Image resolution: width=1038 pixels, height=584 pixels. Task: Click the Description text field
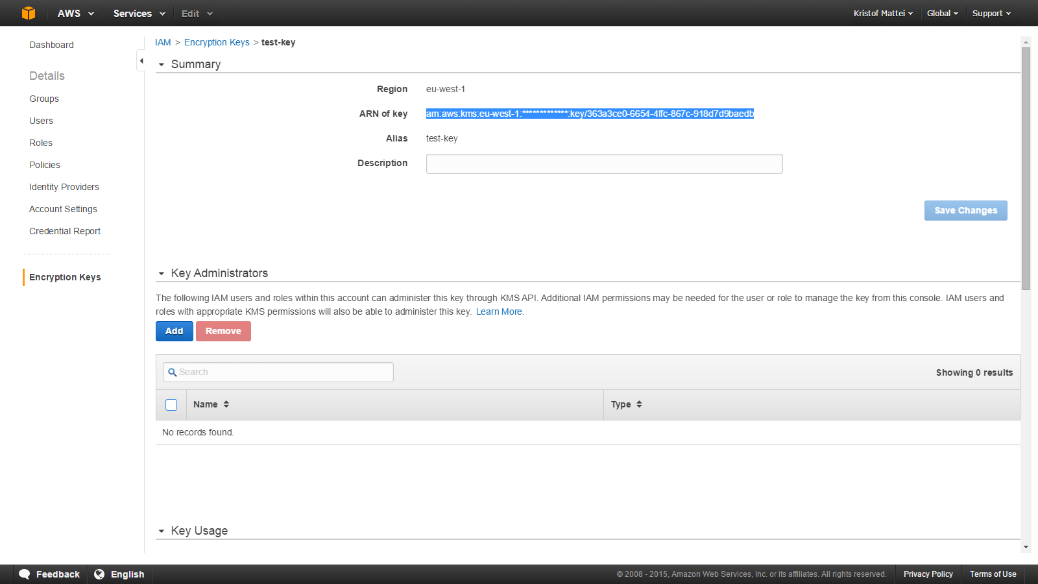(605, 164)
